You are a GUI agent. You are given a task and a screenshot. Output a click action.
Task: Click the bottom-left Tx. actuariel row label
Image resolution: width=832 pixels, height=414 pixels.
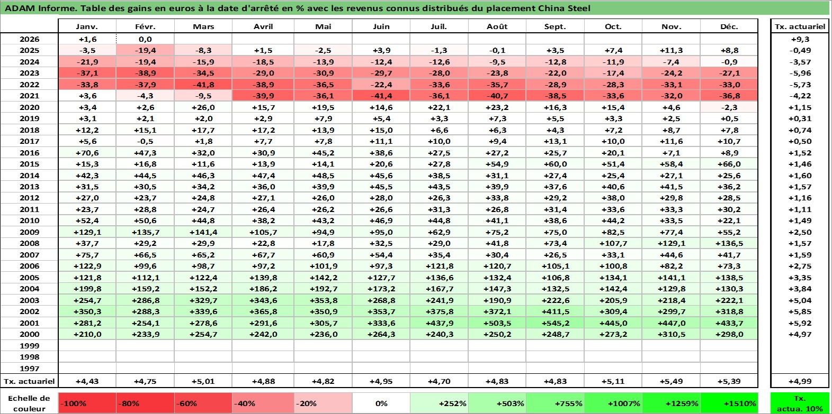[29, 381]
